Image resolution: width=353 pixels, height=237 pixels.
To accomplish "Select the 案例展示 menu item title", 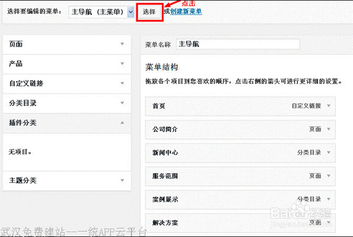I will [x=165, y=199].
